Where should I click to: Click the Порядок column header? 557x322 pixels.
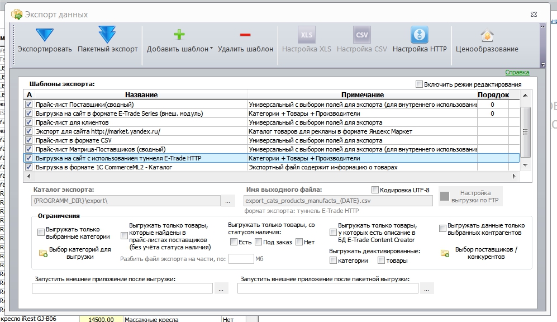(x=493, y=95)
